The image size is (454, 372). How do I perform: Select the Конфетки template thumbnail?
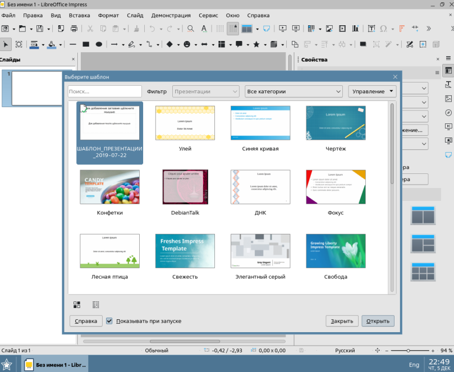pos(109,187)
